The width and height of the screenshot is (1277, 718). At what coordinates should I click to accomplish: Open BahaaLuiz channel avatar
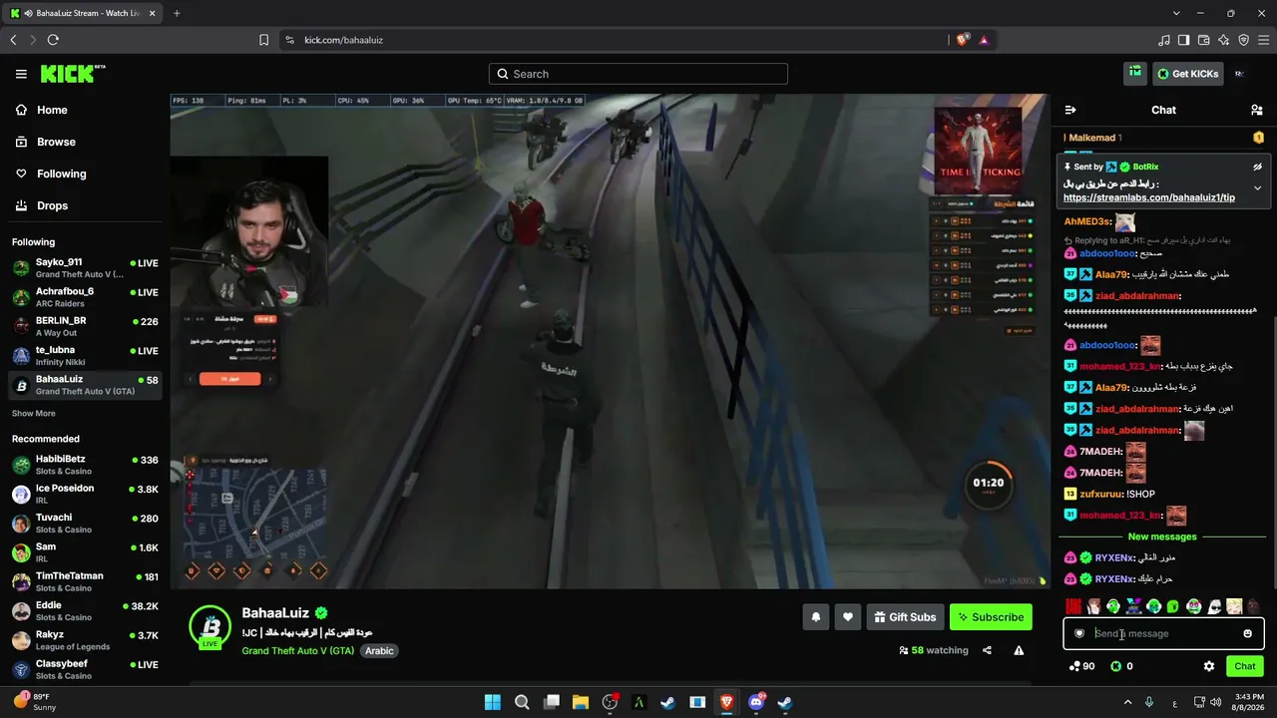pos(211,626)
